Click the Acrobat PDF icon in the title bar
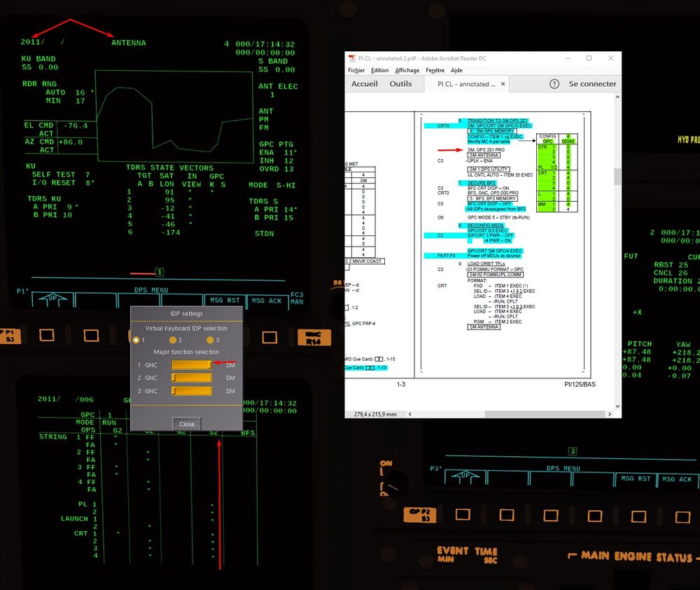 352,58
